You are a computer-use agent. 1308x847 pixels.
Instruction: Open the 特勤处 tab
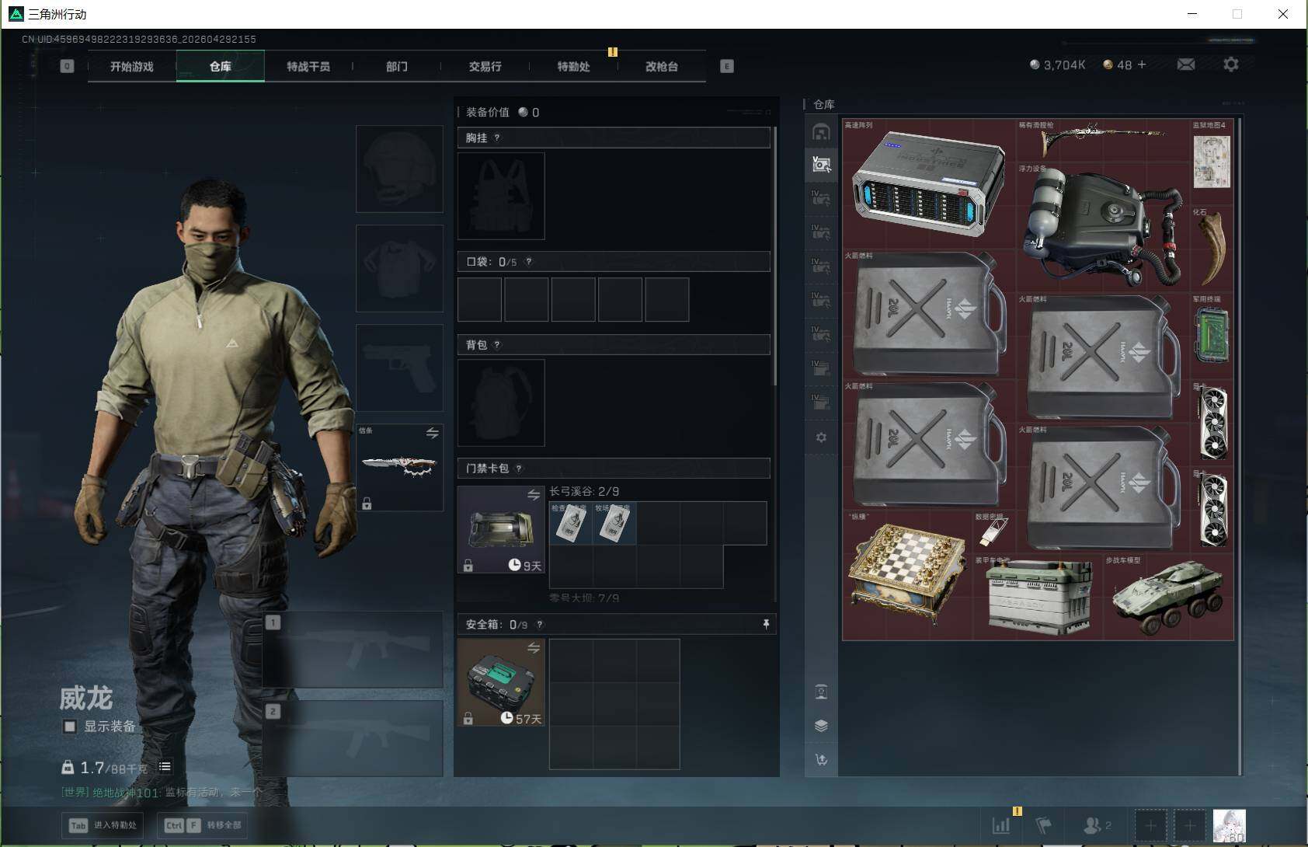[573, 67]
